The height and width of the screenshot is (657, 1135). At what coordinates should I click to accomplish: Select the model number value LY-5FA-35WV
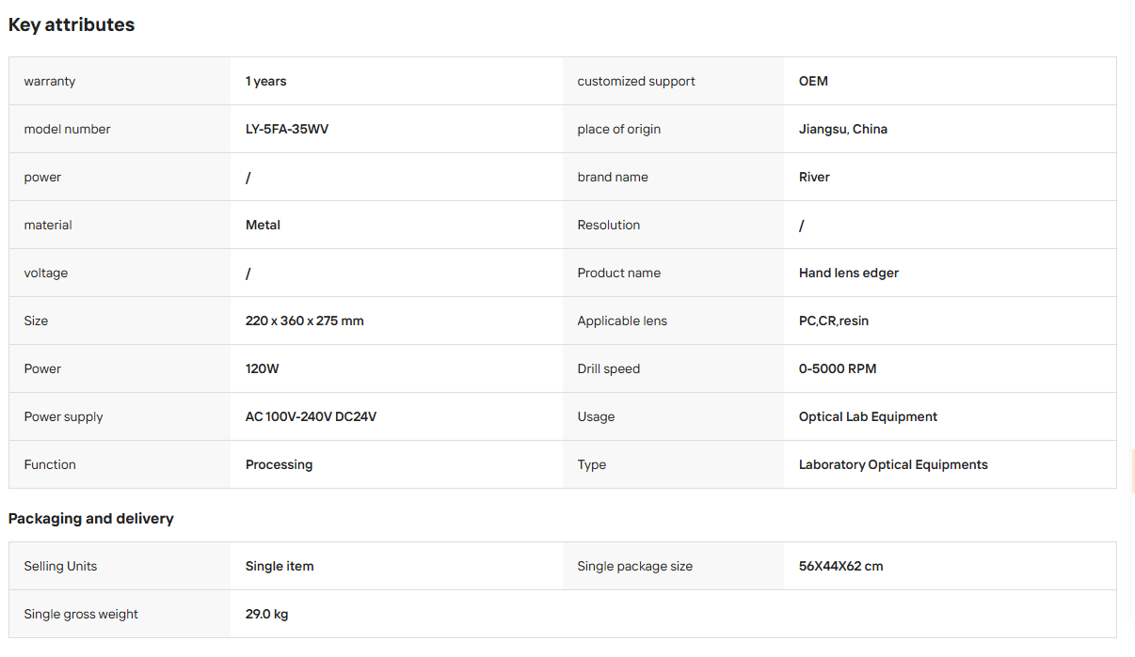pyautogui.click(x=287, y=129)
